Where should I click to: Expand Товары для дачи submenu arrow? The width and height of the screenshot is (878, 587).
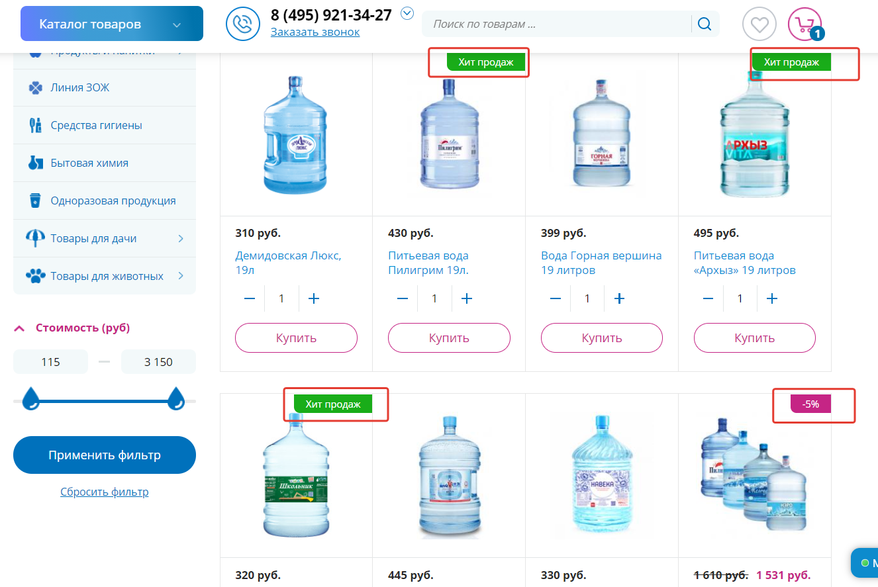pos(181,238)
